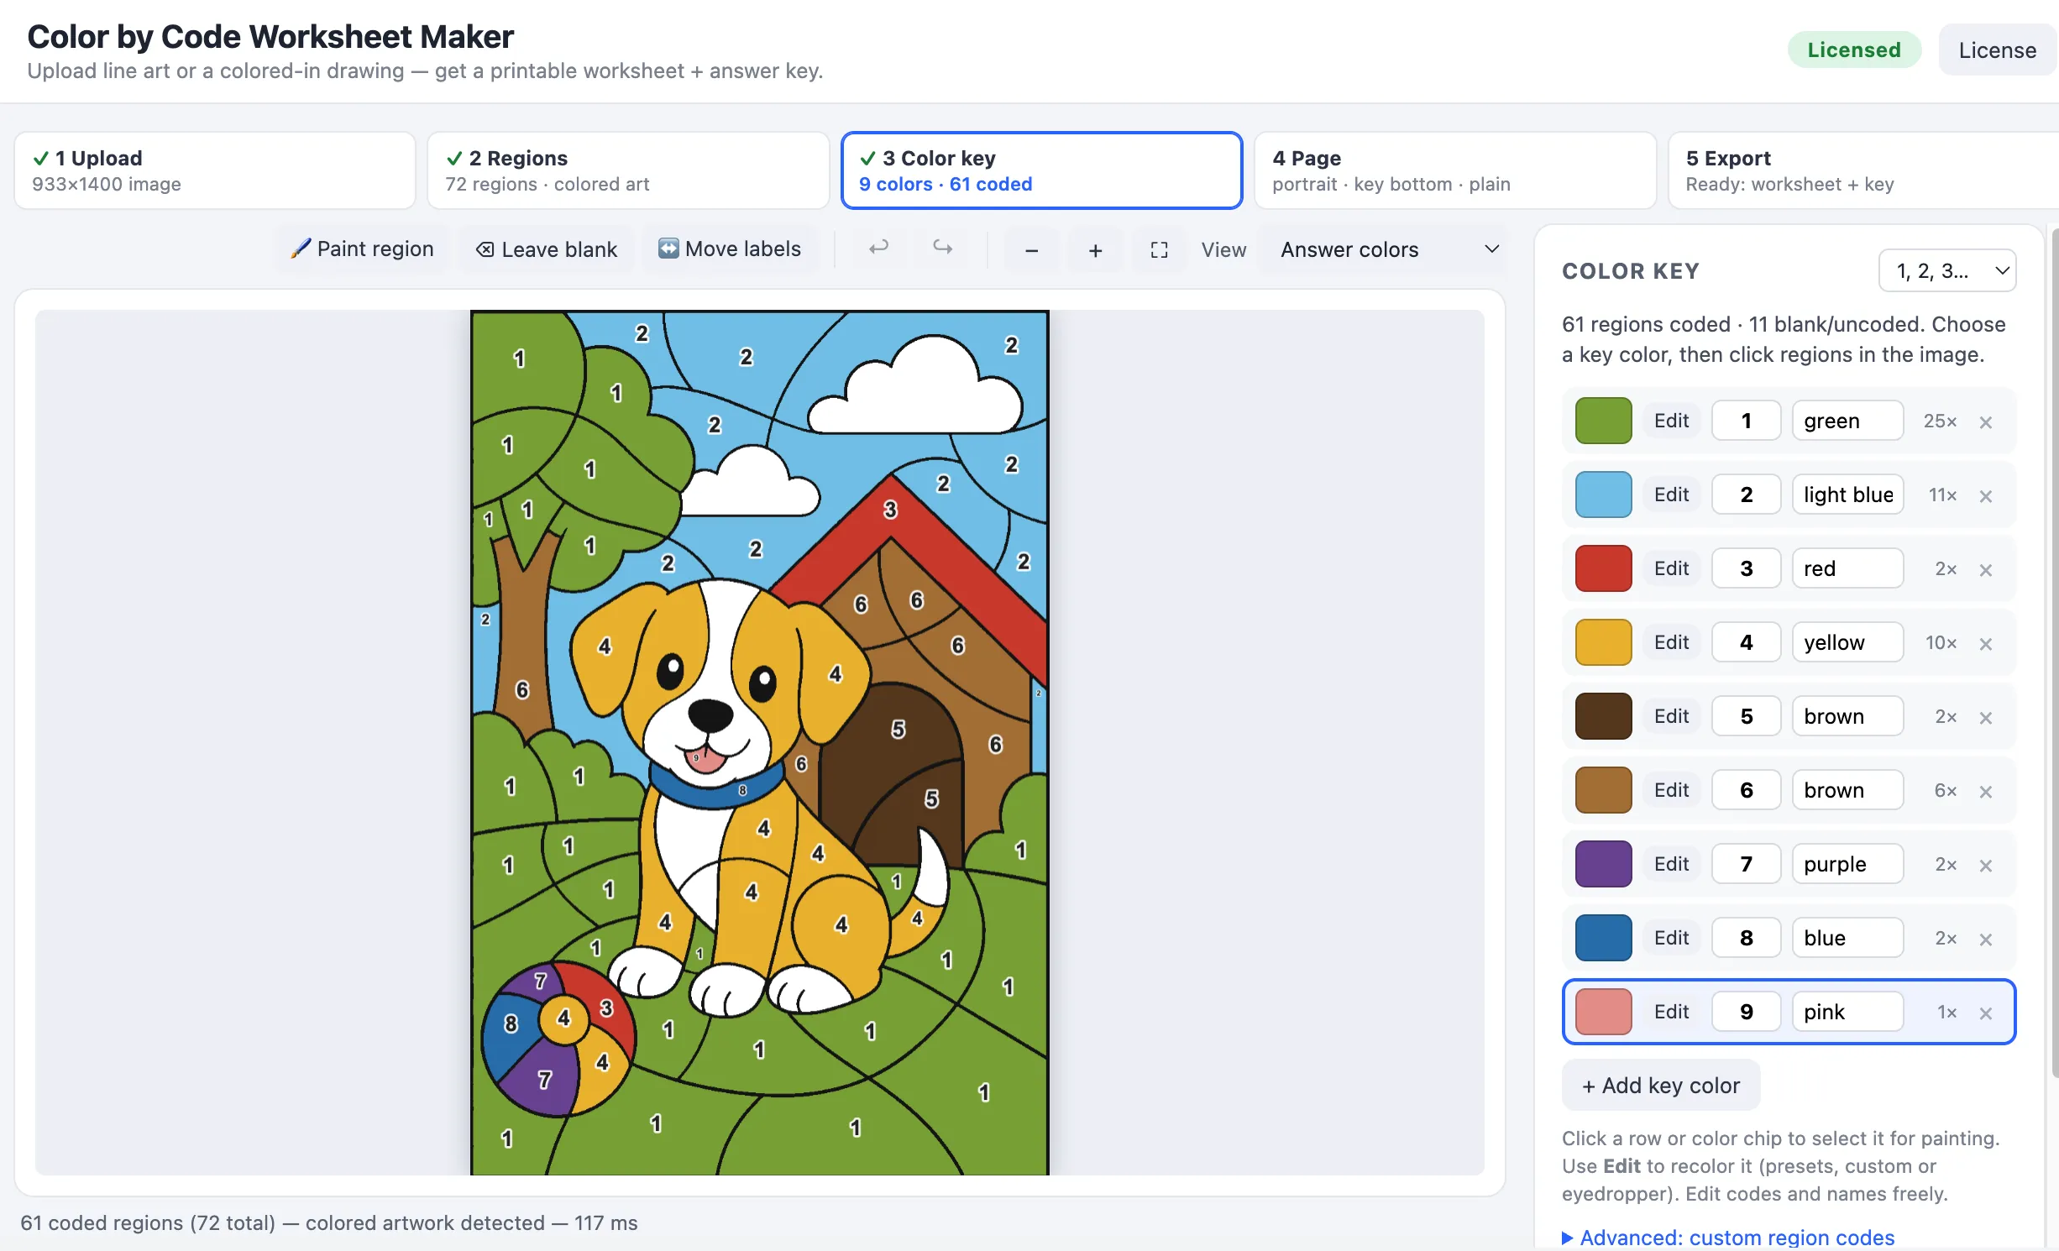Click the code field showing 9
Screen dimensions: 2059x1251
1747,1012
